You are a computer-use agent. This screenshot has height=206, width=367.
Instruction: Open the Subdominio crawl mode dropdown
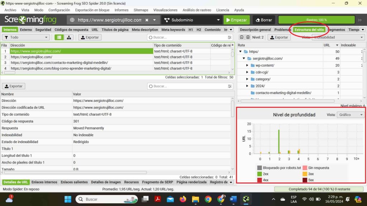coord(192,20)
